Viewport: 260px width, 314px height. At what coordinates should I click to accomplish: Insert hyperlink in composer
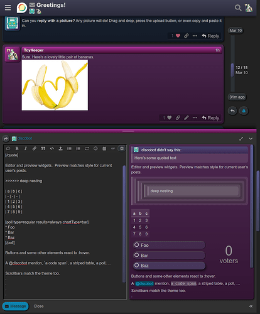coord(35,148)
